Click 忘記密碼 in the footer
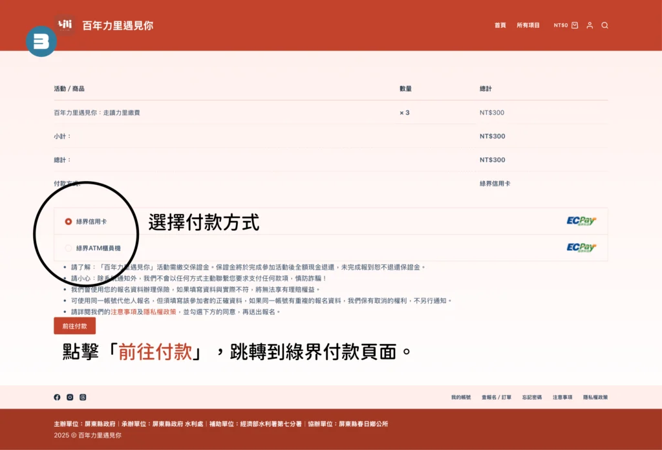Image resolution: width=662 pixels, height=450 pixels. pos(532,397)
